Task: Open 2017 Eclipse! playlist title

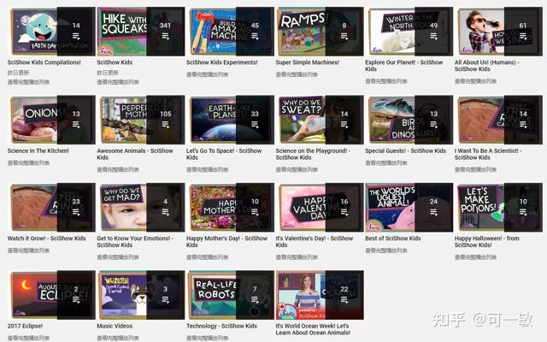Action: click(25, 326)
